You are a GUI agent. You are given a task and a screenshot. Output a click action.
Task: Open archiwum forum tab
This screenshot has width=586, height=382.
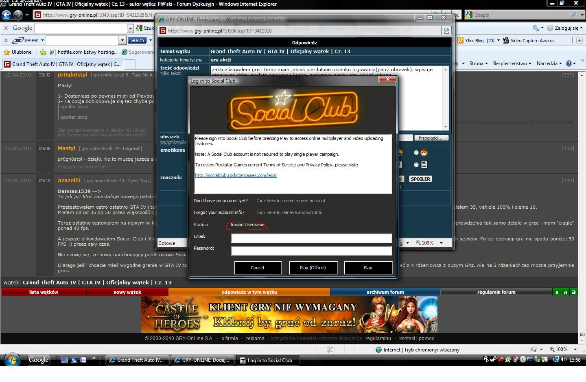pyautogui.click(x=385, y=292)
